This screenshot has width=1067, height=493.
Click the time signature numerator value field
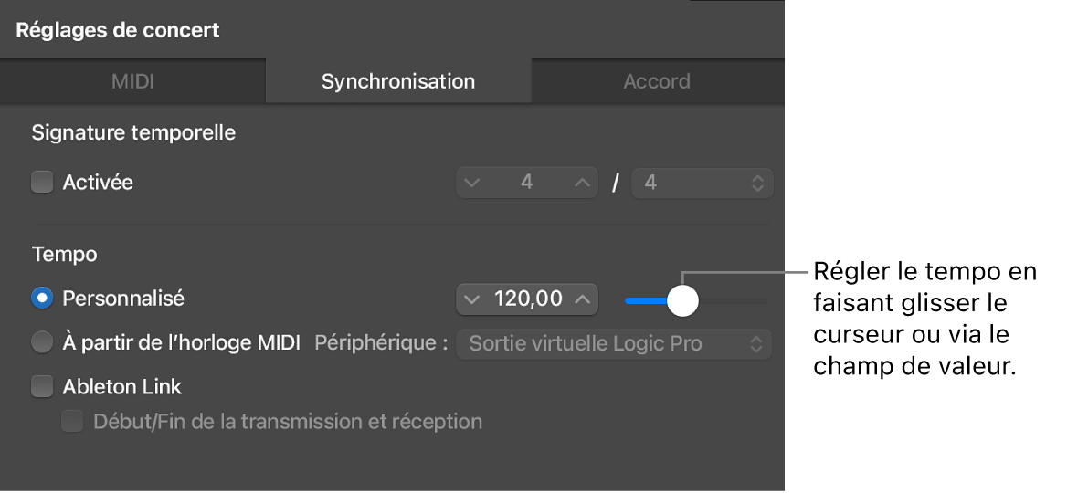point(526,183)
